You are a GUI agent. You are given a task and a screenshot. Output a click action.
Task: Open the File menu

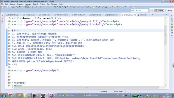[2, 4]
